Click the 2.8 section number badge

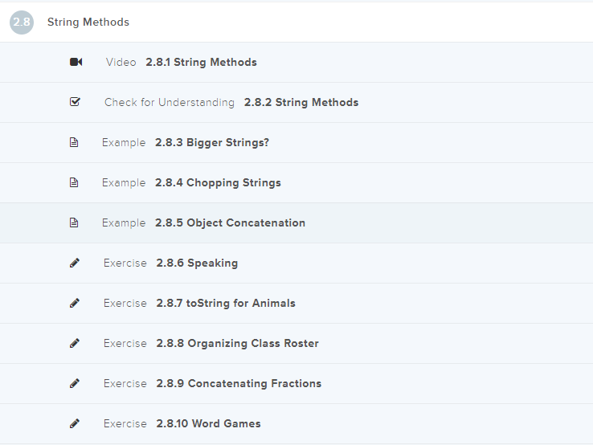(22, 22)
